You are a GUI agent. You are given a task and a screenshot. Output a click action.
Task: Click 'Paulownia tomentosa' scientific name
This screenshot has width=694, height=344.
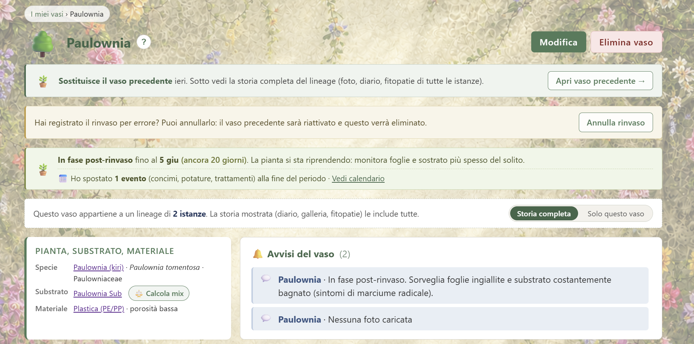tap(165, 267)
